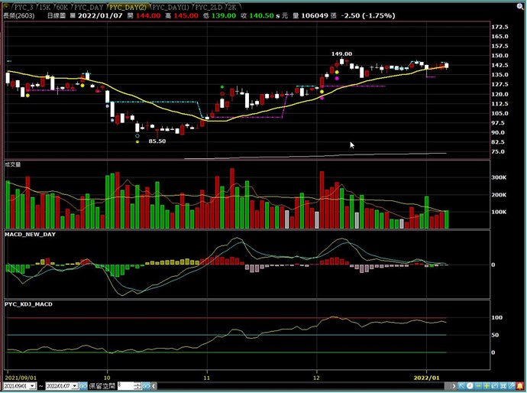This screenshot has width=527, height=393.
Task: Switch to the 60K tab
Action: (61, 7)
